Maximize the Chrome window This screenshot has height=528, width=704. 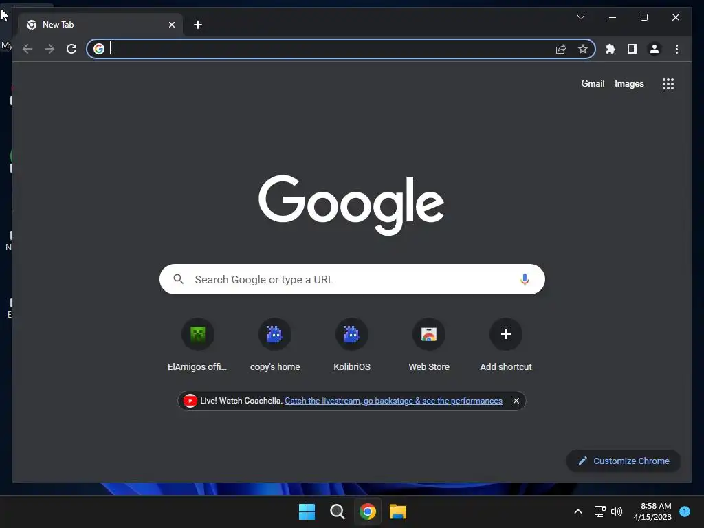coord(643,17)
